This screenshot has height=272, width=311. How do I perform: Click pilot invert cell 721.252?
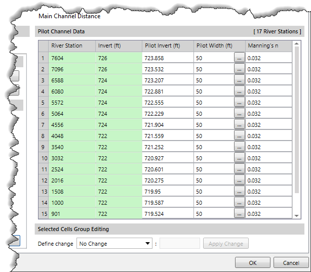(168, 147)
